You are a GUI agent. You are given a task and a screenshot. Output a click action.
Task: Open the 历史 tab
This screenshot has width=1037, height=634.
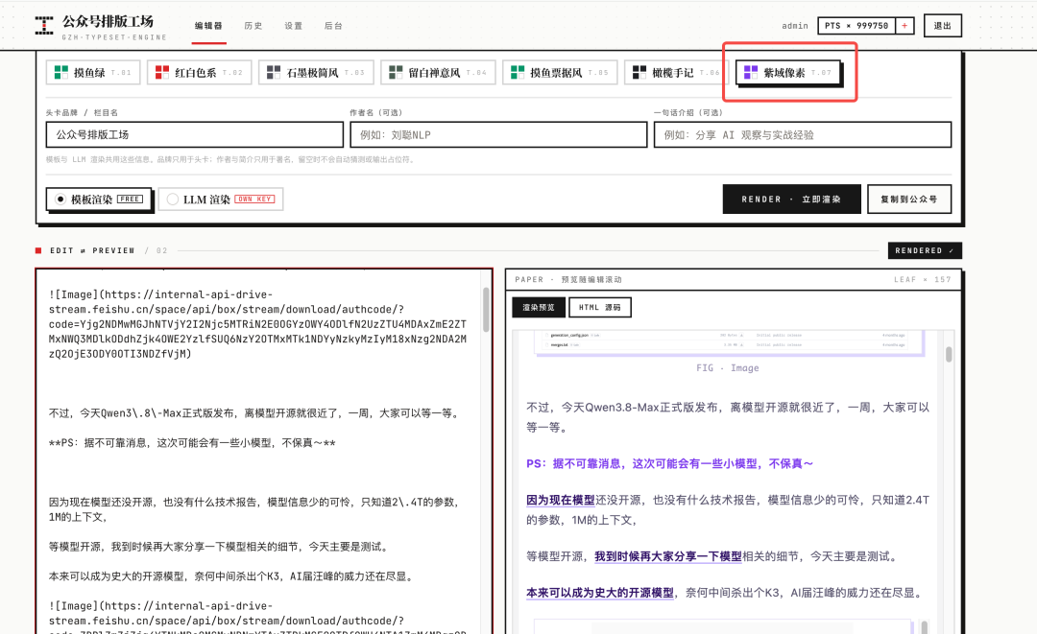click(x=253, y=26)
